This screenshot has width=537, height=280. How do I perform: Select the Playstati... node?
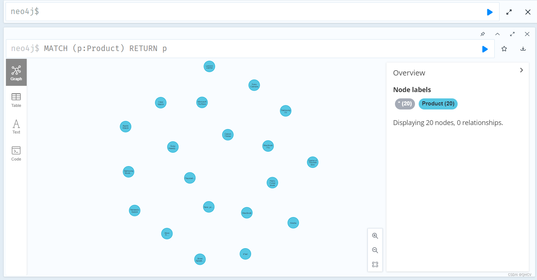(190, 178)
